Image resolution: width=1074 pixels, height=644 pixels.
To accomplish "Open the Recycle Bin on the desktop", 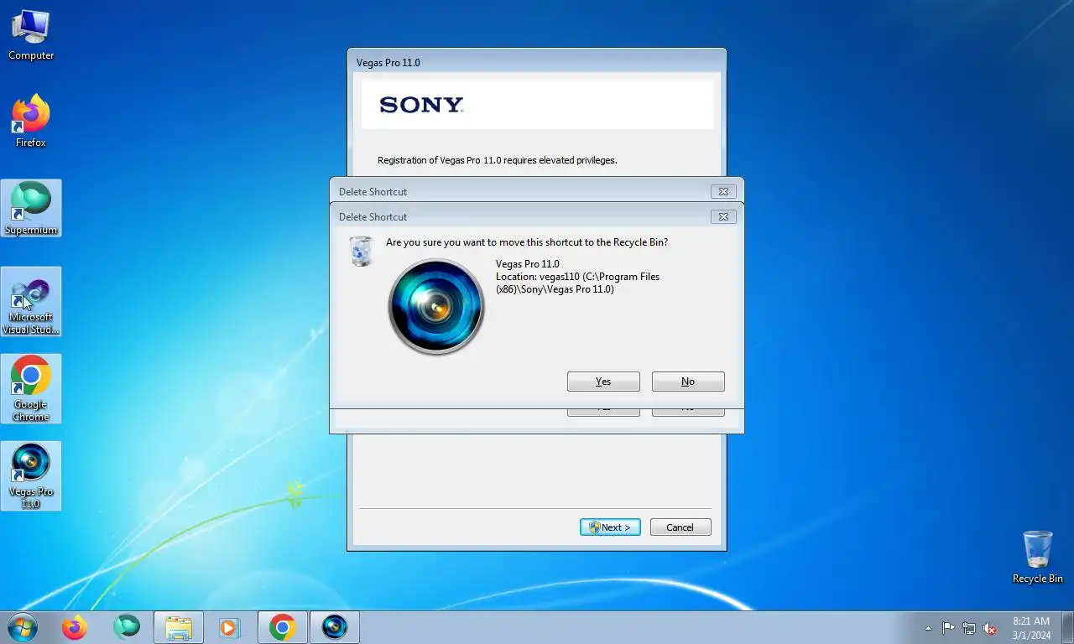I will click(1037, 557).
